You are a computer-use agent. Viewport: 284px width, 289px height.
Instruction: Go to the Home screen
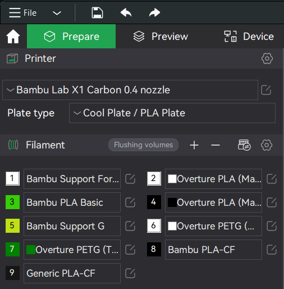click(x=13, y=37)
